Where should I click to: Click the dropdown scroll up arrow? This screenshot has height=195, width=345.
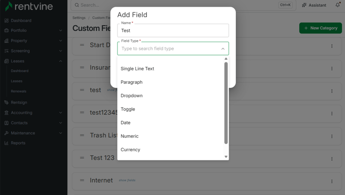(226, 59)
